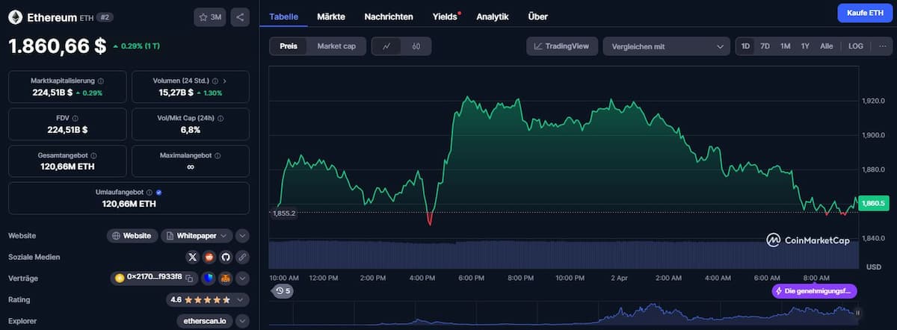
Task: Click the Kaufe ETH button
Action: coord(865,13)
